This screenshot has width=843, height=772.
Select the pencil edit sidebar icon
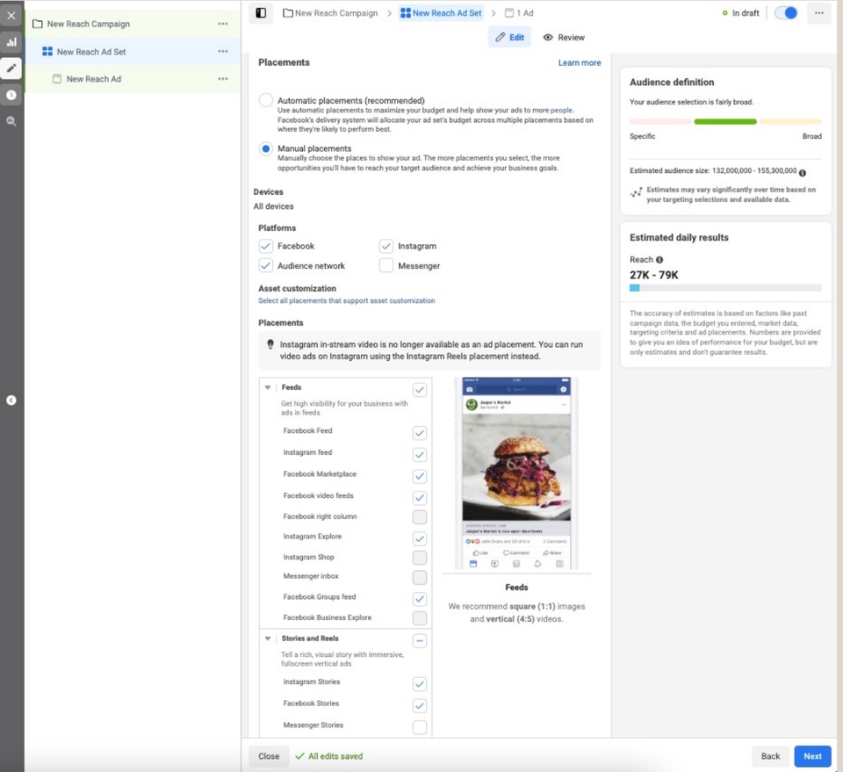click(x=11, y=69)
